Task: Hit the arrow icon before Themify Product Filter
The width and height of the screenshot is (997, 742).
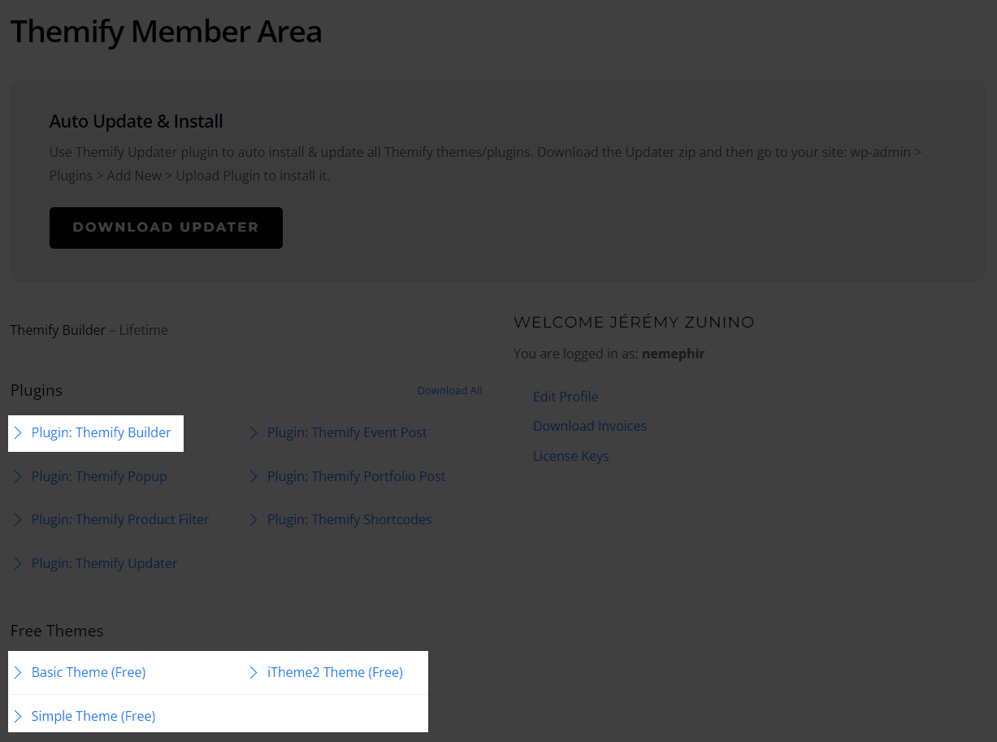Action: tap(18, 519)
